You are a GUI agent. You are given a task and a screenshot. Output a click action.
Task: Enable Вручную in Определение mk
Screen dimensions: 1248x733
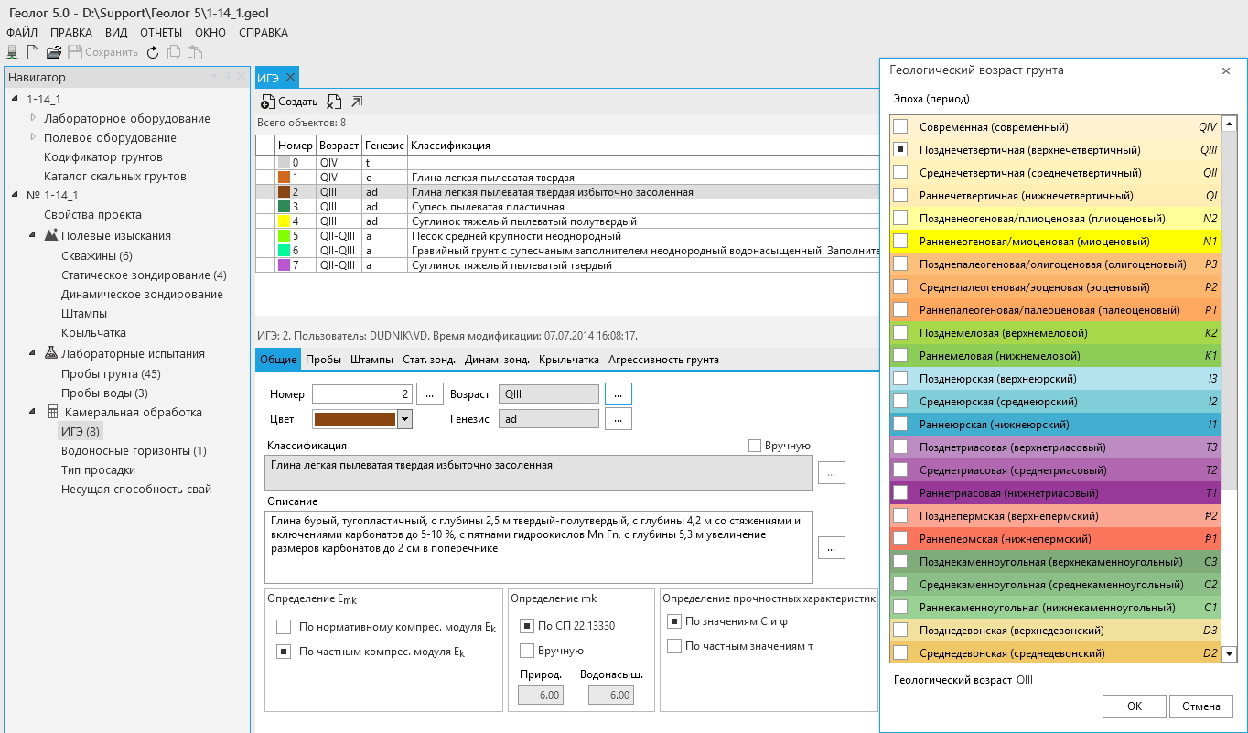pyautogui.click(x=527, y=651)
